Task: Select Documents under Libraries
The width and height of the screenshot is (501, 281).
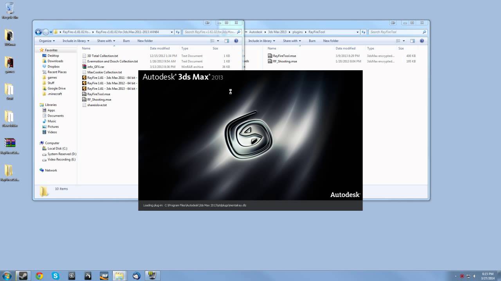Action: [x=56, y=116]
